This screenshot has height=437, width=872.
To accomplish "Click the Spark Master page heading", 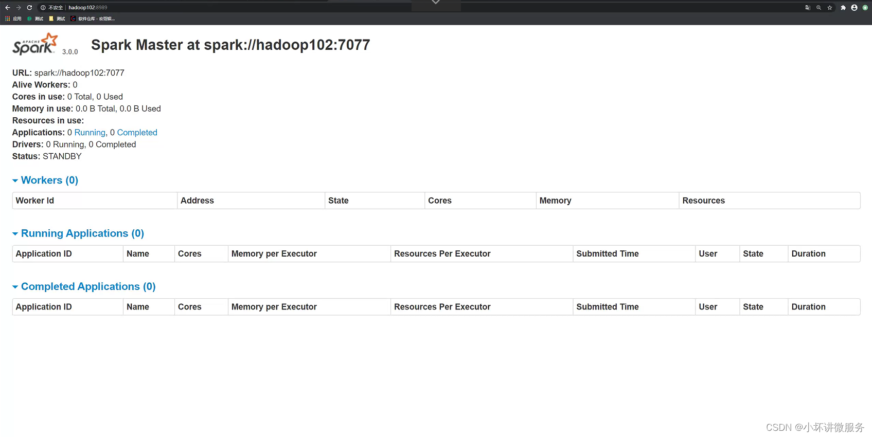I will pos(230,45).
